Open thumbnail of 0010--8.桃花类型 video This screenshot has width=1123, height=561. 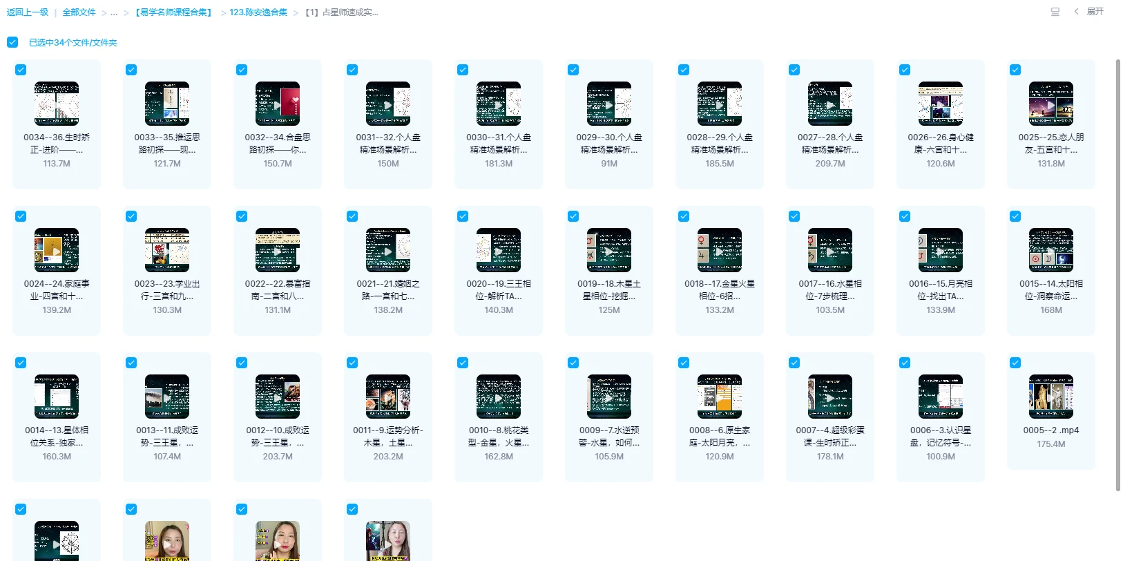[499, 397]
